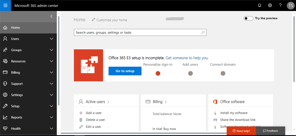Select Groups in the navigation
This screenshot has width=296, height=136.
click(x=28, y=50)
